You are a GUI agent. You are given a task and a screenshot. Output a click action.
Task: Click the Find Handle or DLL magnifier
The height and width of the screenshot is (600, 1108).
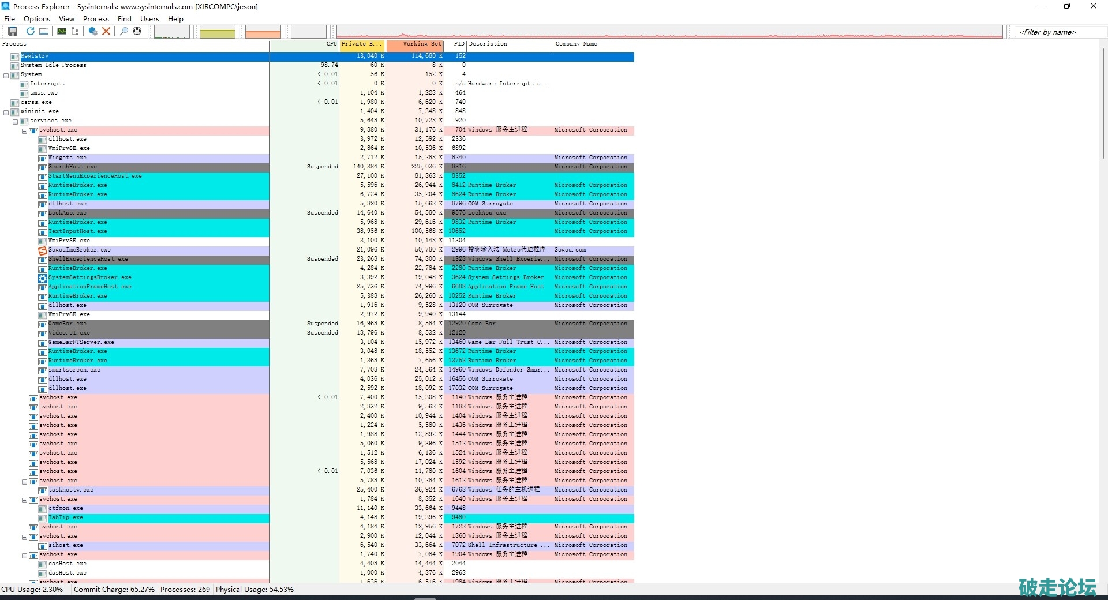(123, 31)
